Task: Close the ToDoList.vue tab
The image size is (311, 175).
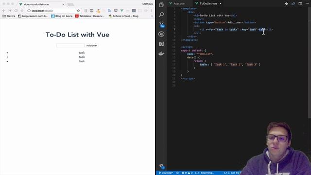Action: point(220,3)
